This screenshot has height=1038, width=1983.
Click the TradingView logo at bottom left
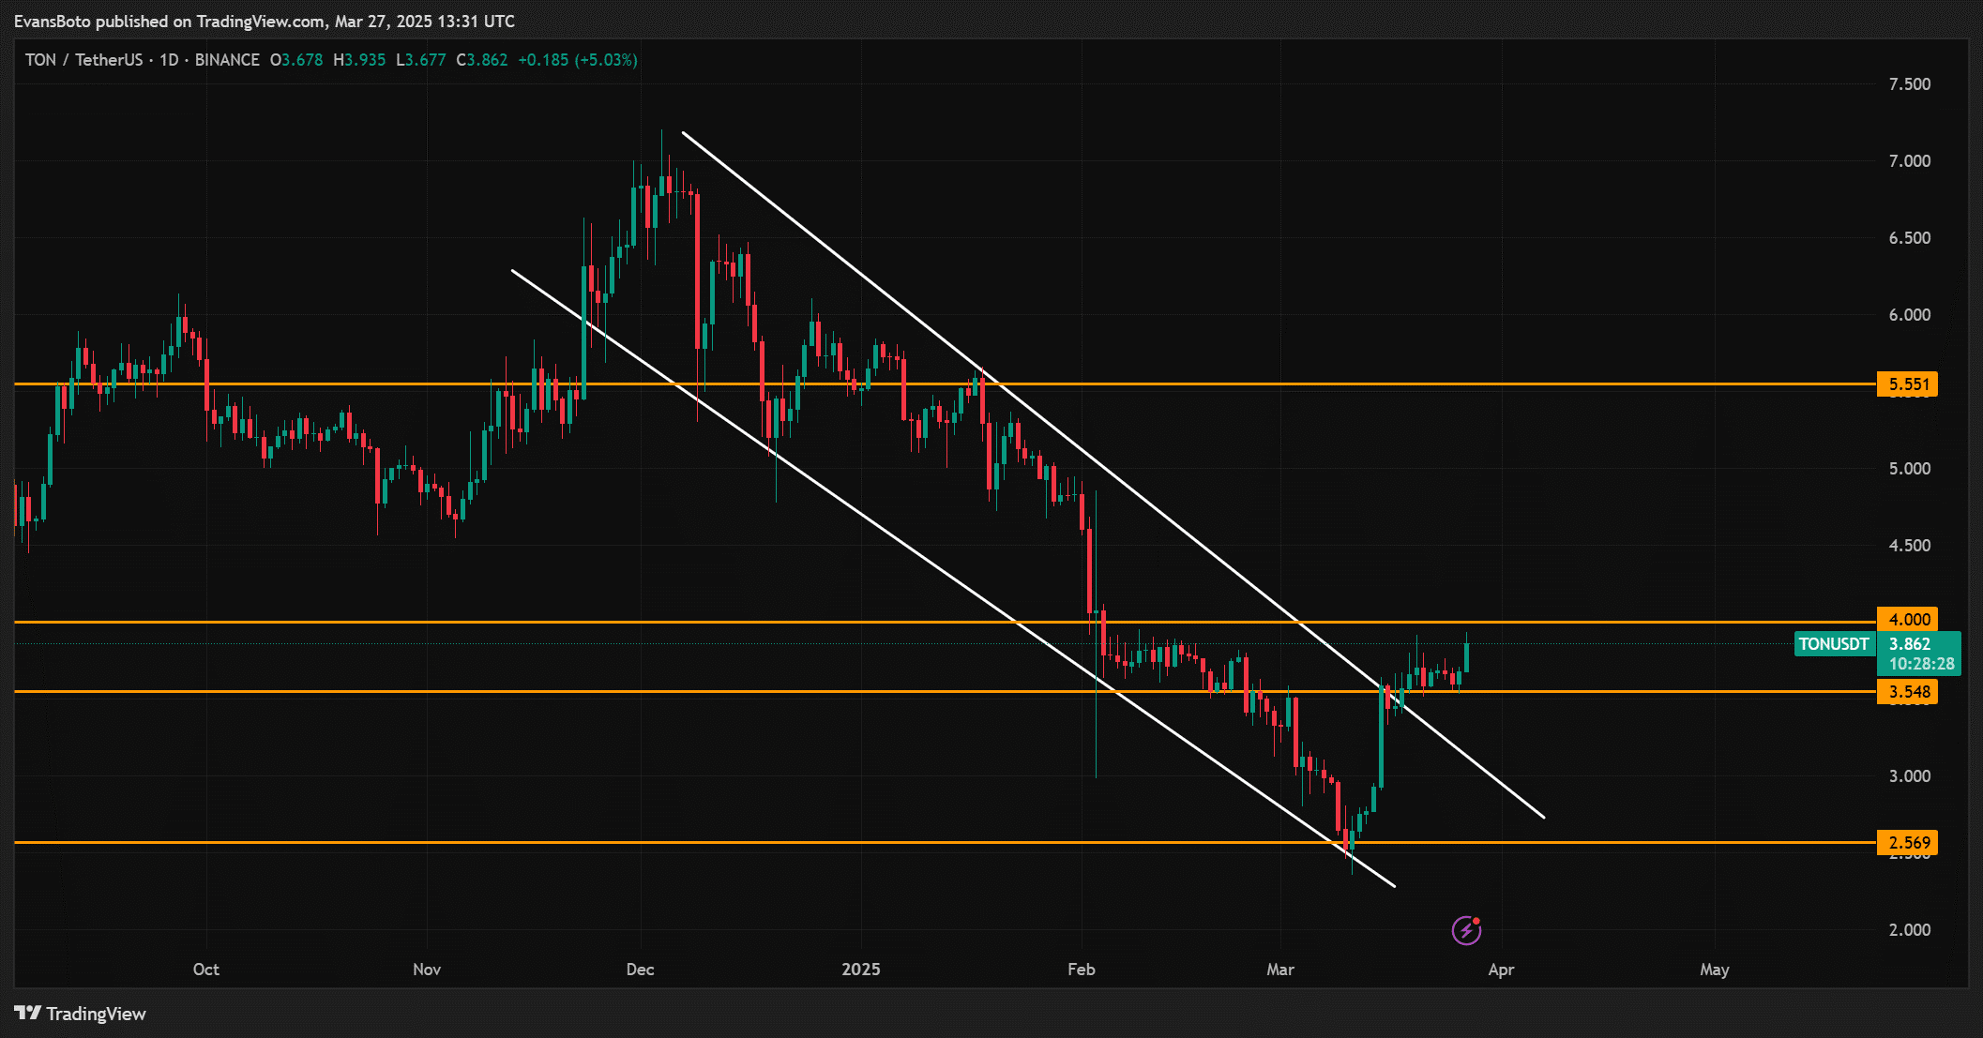coord(80,1014)
